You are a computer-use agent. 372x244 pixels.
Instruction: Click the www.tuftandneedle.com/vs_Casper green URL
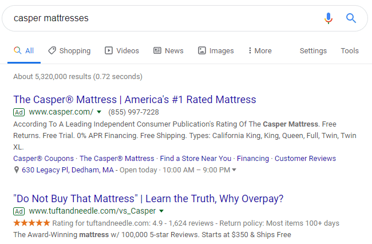coord(92,211)
